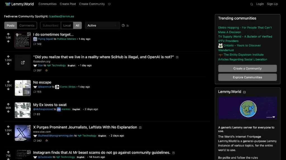Open comments icon on "My Ex loves to swat"
The height and width of the screenshot is (160, 286).
tap(35, 114)
